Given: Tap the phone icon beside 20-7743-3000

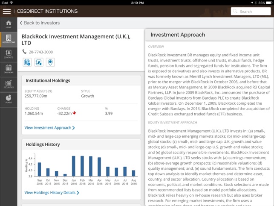Looking at the screenshot, I should click(x=24, y=52).
